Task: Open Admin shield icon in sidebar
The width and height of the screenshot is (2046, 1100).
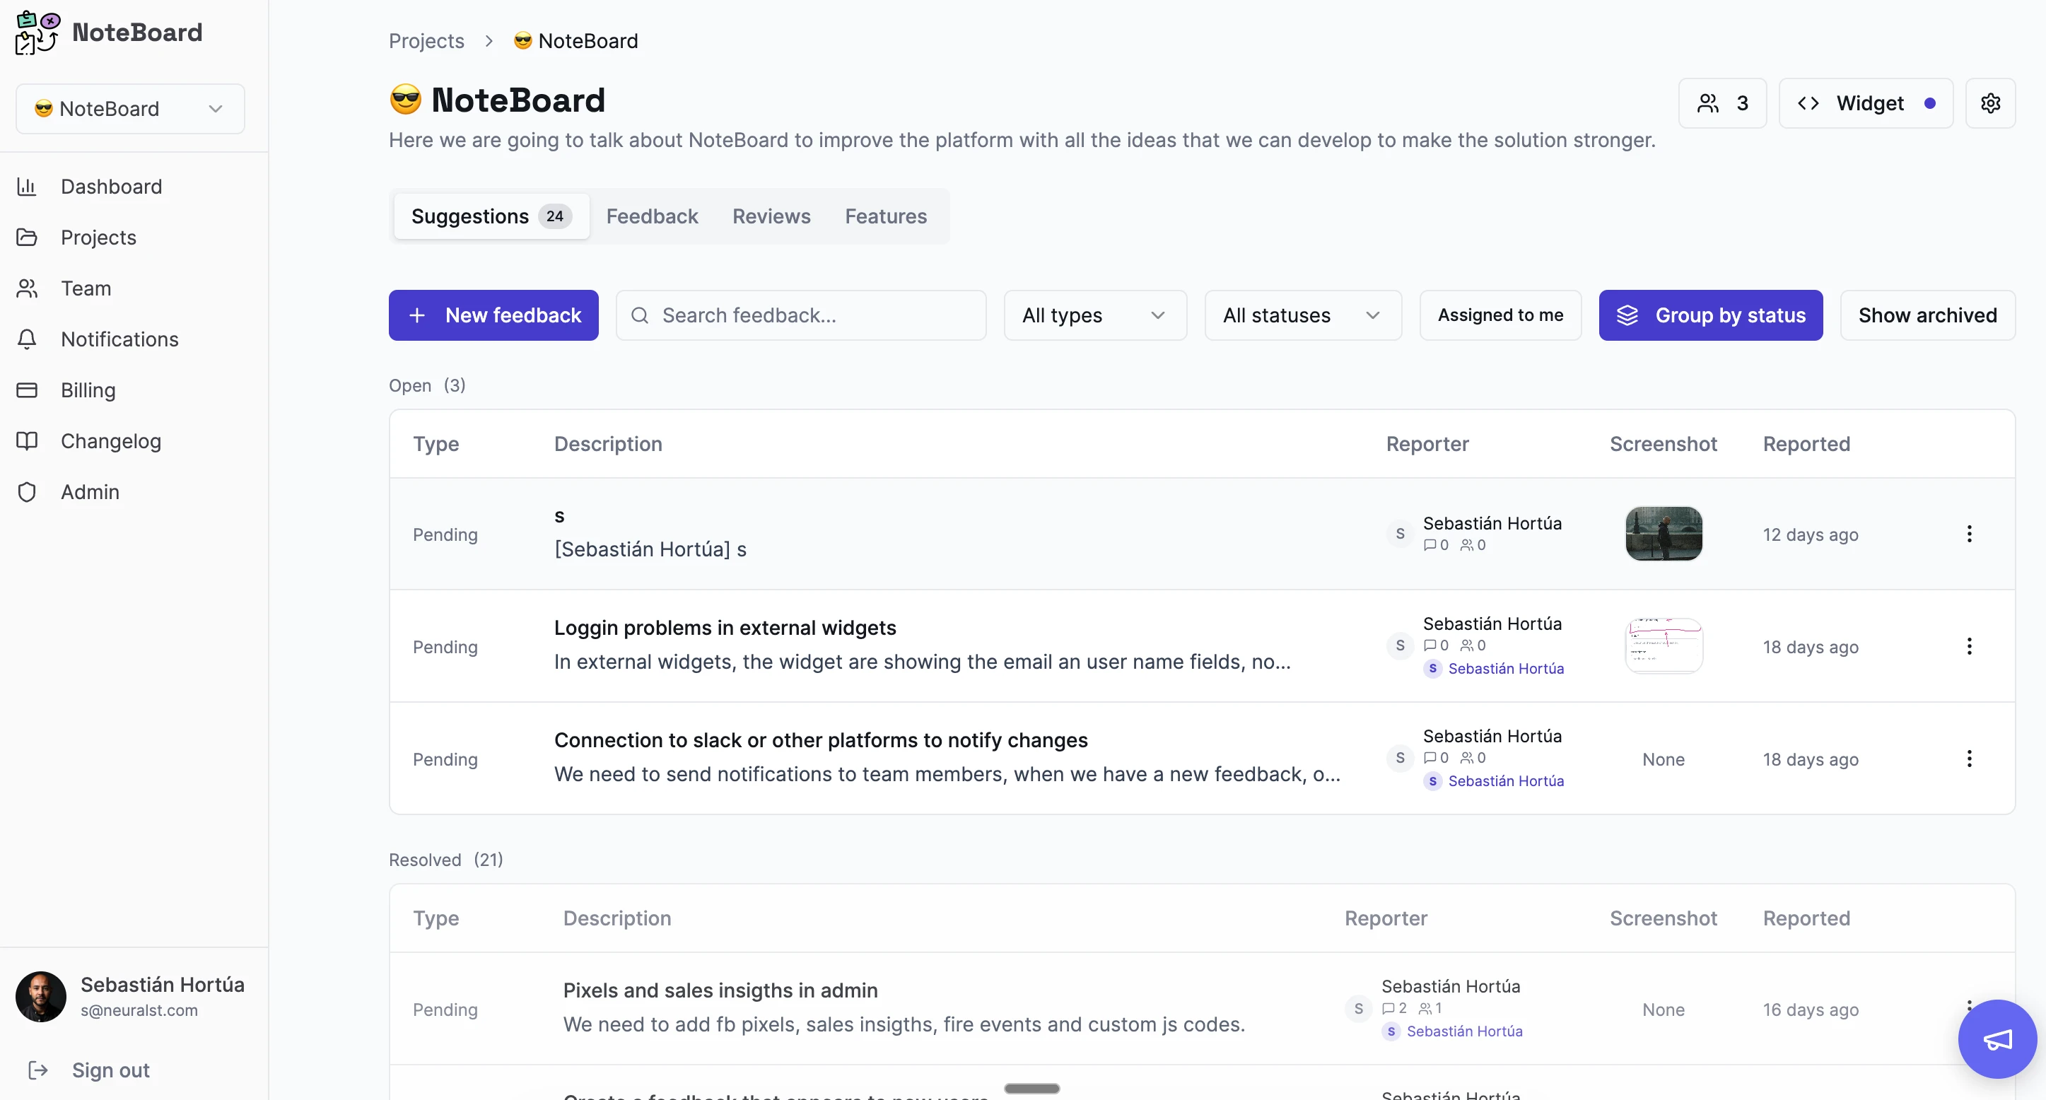Action: pyautogui.click(x=27, y=491)
